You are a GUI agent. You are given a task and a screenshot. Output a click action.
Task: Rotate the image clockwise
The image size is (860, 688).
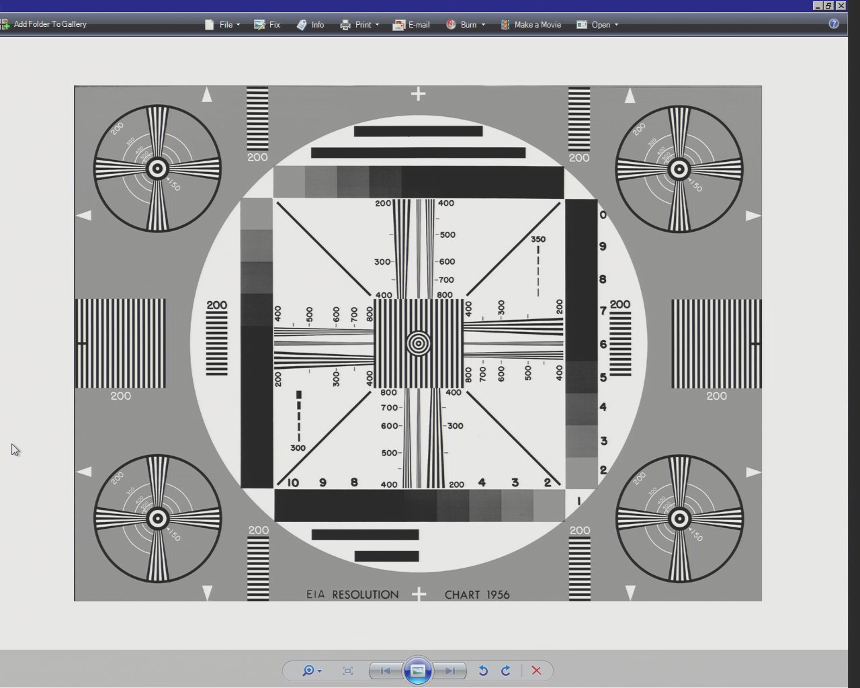506,671
